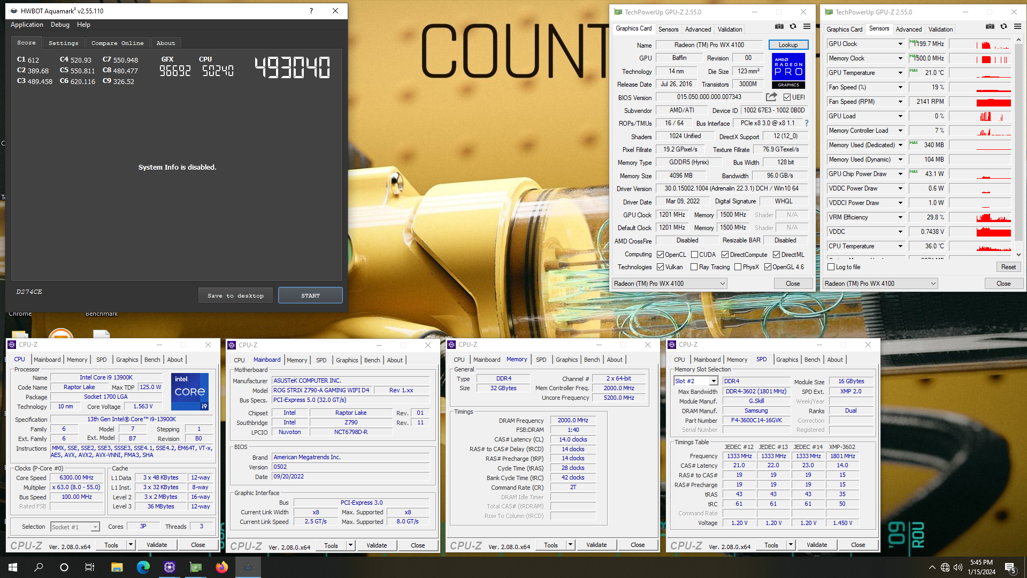The height and width of the screenshot is (578, 1027).
Task: Click the Intel Core i9 logo in CPU-Z
Action: click(190, 392)
